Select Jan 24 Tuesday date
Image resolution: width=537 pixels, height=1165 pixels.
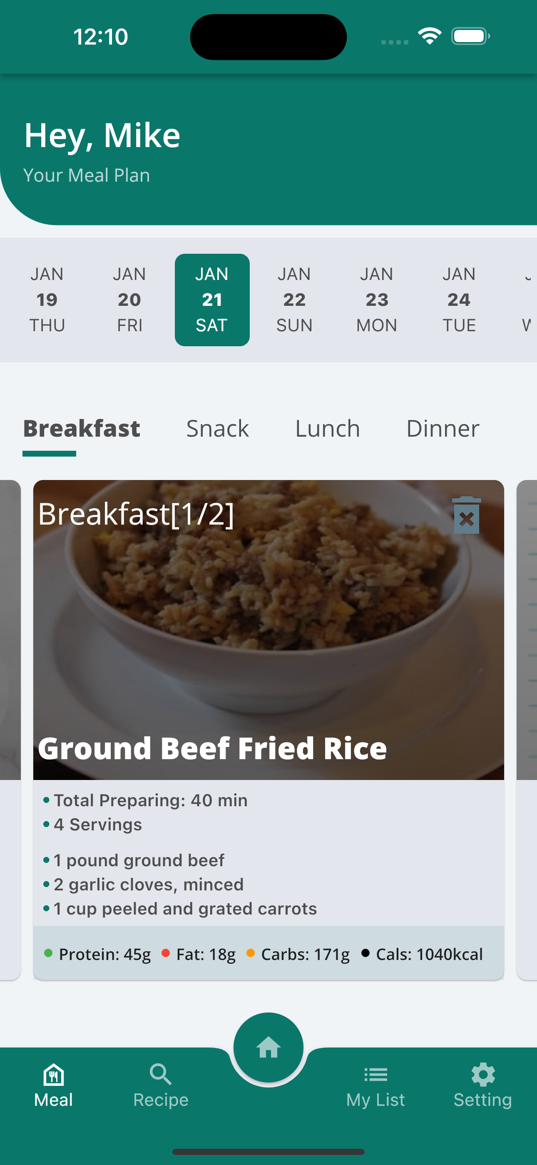[459, 300]
